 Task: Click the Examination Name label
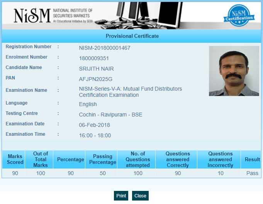tap(26, 90)
